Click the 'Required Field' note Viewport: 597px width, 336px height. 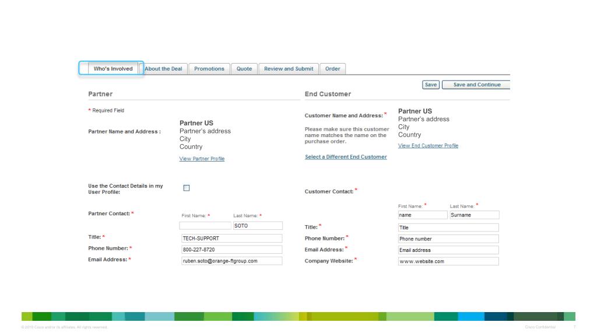106,110
